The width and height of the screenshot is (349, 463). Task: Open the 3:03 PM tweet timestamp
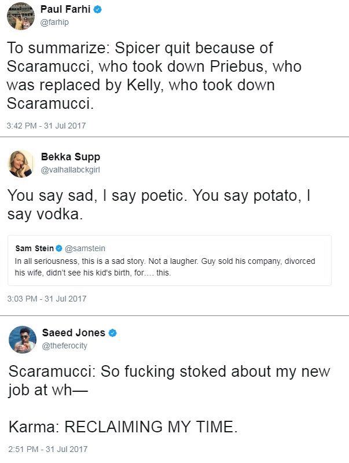[x=47, y=299]
